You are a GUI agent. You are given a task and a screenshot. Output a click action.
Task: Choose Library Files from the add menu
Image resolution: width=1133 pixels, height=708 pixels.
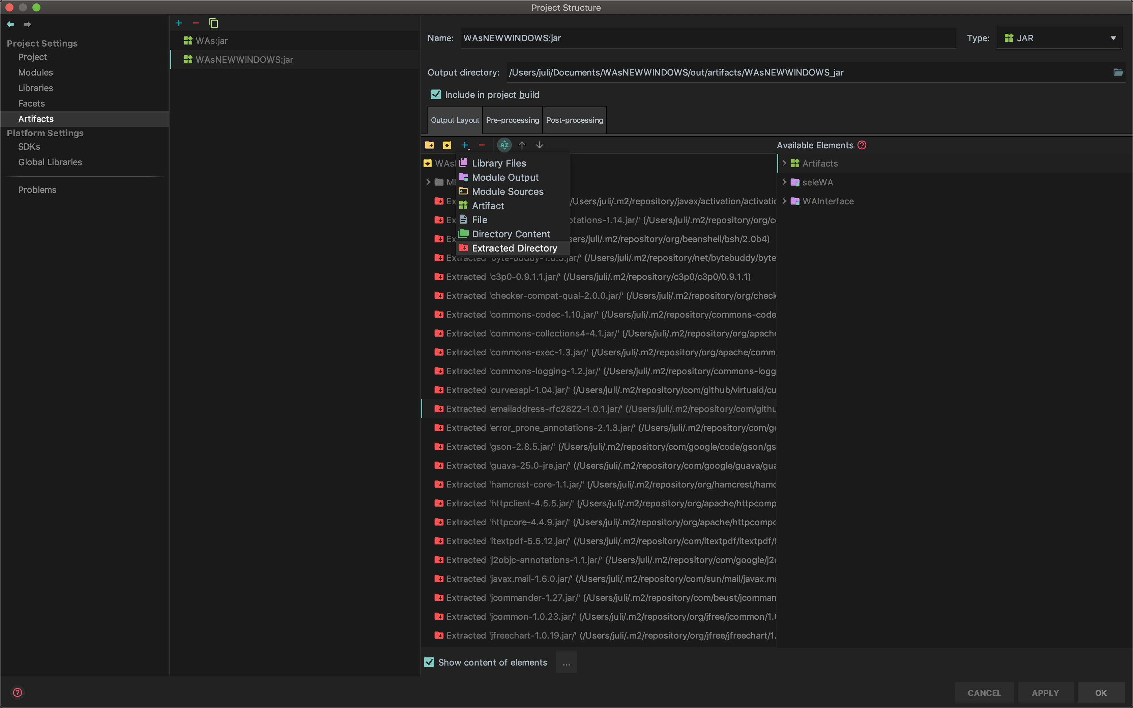click(513, 163)
